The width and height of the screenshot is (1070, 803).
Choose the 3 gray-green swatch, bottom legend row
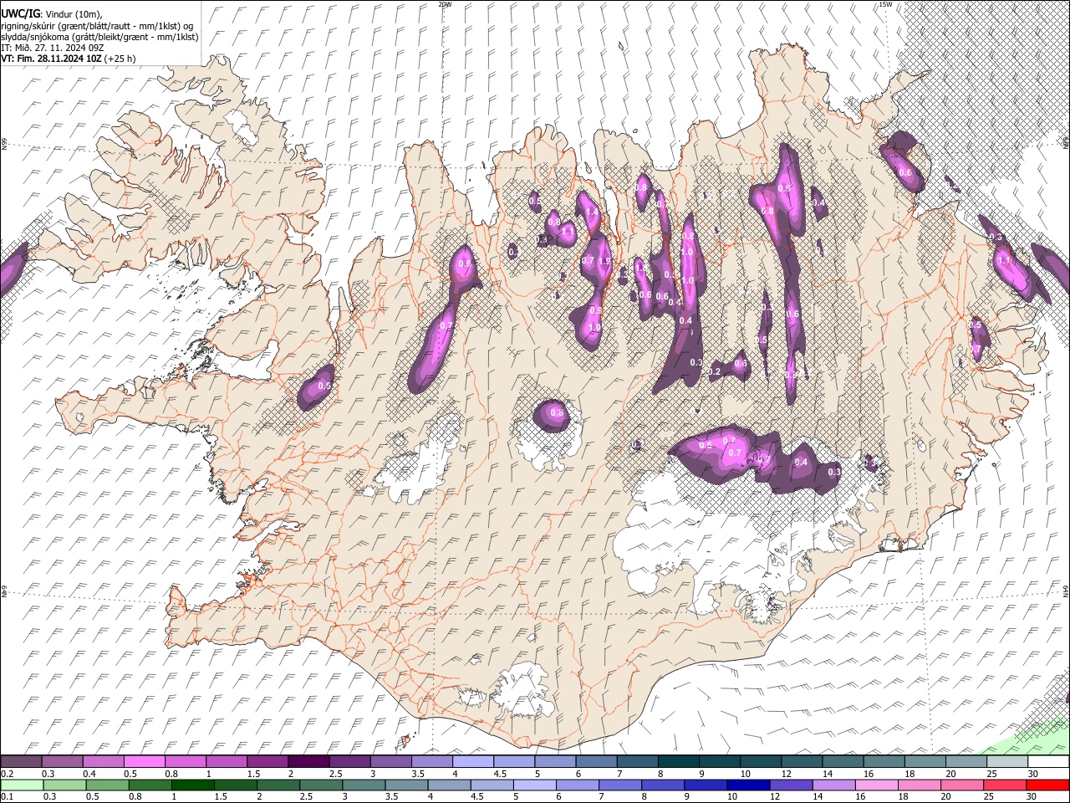[364, 785]
